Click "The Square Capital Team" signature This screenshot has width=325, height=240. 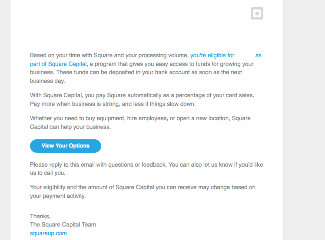click(x=63, y=224)
